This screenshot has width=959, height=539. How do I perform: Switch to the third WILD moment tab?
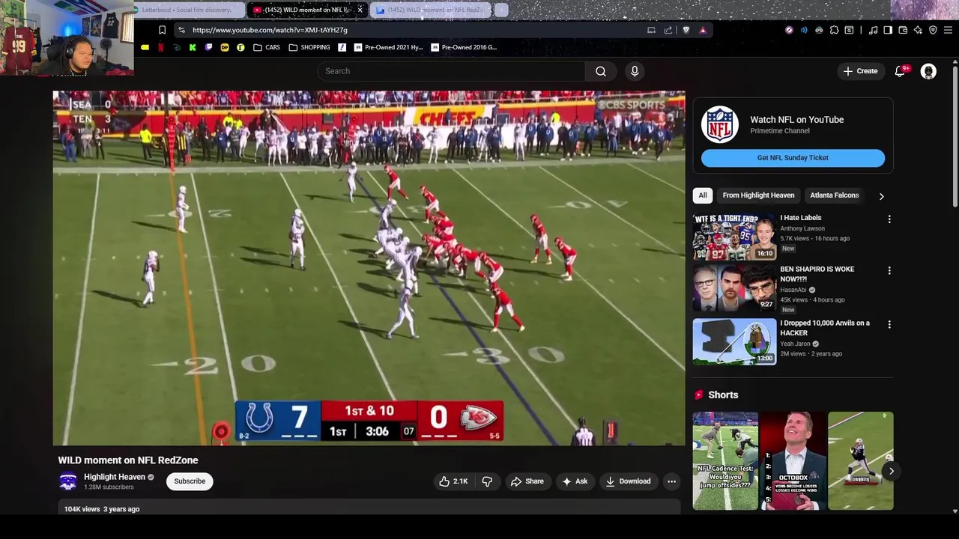(x=430, y=10)
